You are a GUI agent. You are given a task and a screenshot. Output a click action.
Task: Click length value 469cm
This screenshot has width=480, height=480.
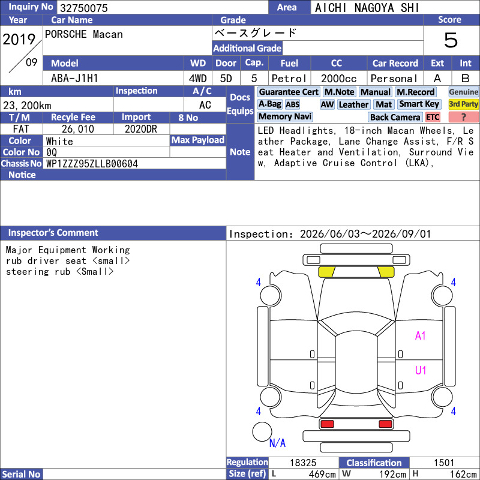[x=322, y=474]
